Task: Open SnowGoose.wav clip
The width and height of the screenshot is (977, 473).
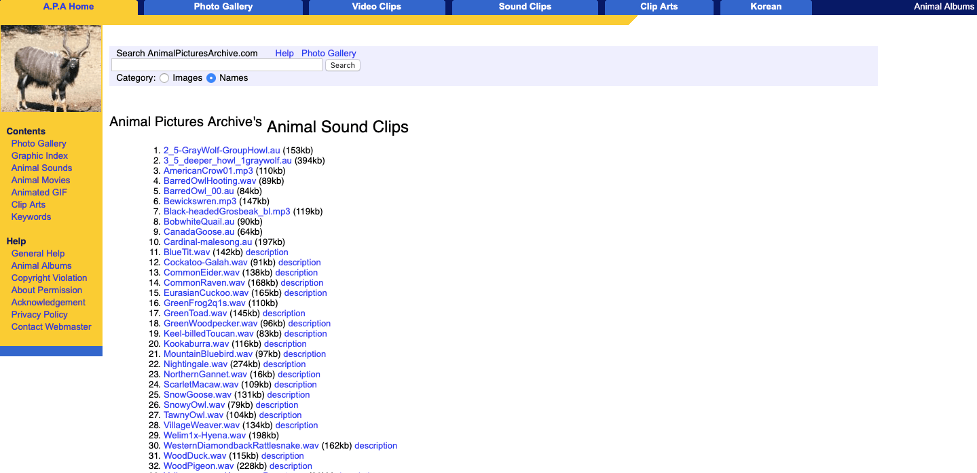Action: coord(198,395)
